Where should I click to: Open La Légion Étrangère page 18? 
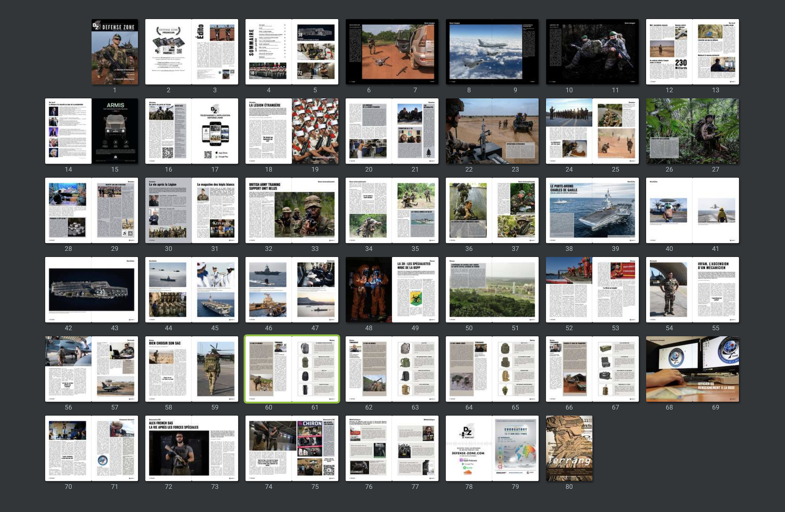click(x=268, y=131)
